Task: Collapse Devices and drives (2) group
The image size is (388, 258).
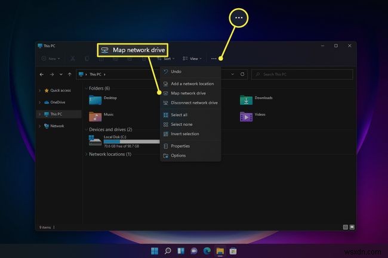Action: (87, 129)
